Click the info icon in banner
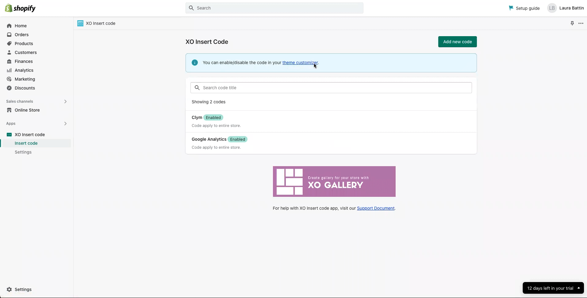Screen dimensions: 587x298 pos(195,63)
